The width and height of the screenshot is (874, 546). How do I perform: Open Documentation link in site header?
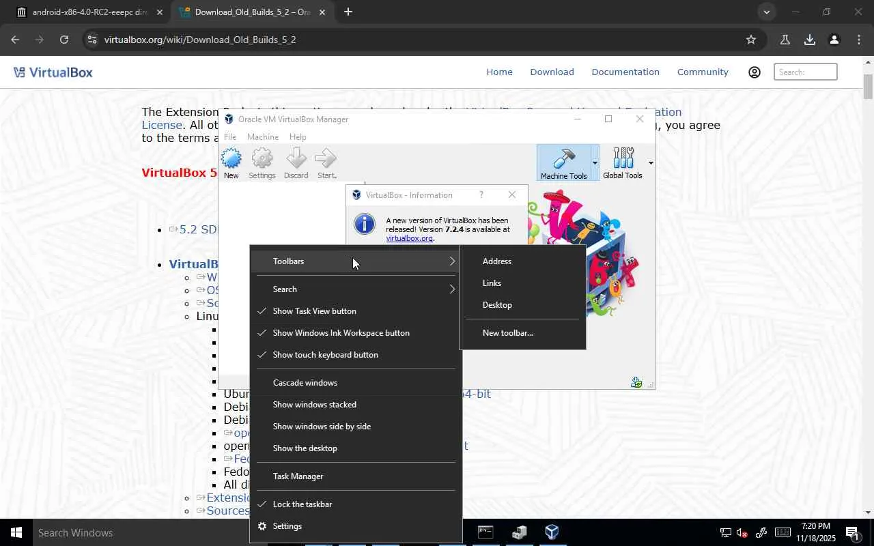(625, 72)
